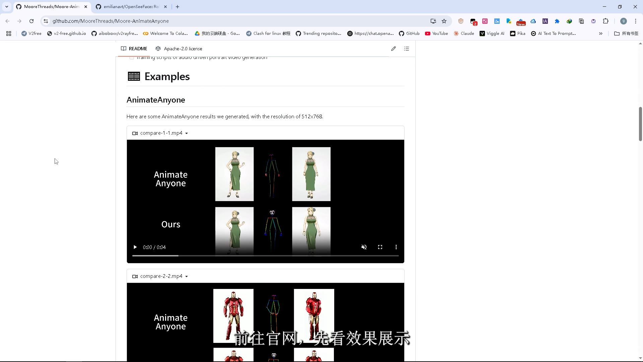
Task: Unmute the compare-1-1 video audio
Action: 364,247
